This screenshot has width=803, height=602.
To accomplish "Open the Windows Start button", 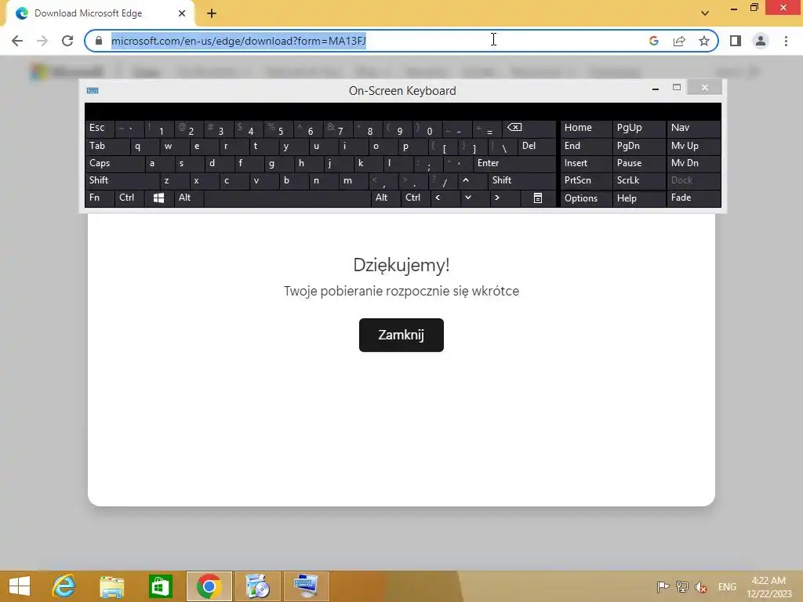I will tap(20, 586).
